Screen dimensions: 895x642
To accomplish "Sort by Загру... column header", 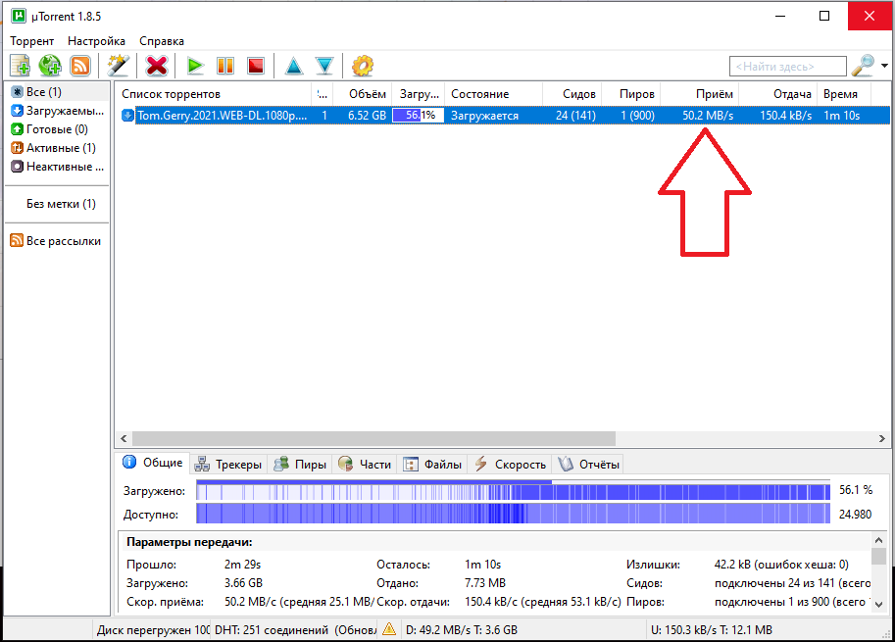I will (419, 94).
